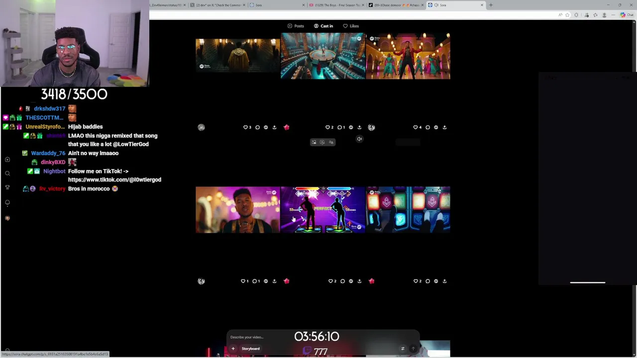
Task: Remix the neon arcade panels post
Action: [436, 281]
